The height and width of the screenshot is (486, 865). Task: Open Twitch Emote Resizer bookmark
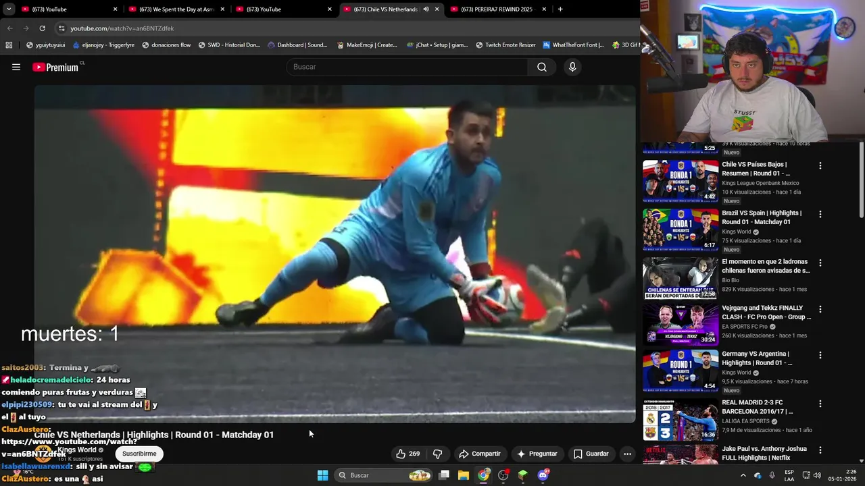[x=505, y=45]
